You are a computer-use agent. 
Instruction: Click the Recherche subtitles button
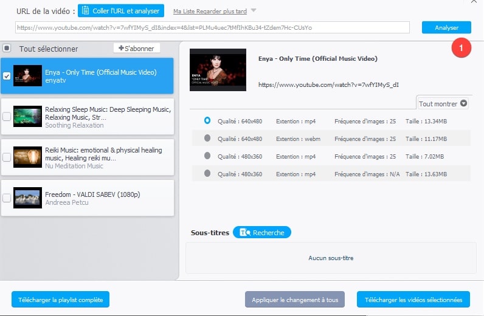(x=261, y=232)
